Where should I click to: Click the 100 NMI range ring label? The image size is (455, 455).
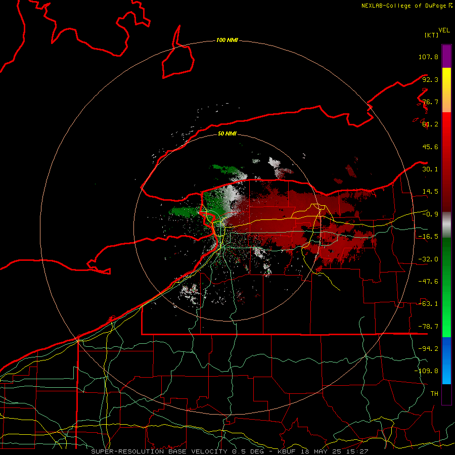pyautogui.click(x=227, y=40)
